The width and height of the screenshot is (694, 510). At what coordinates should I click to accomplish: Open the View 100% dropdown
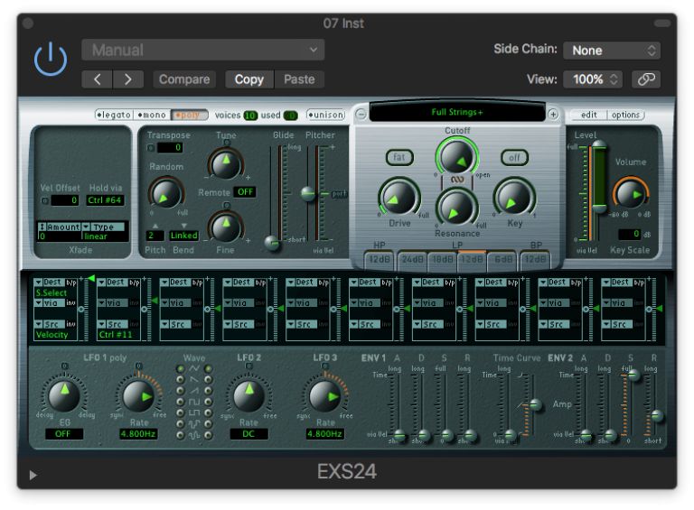(x=593, y=79)
